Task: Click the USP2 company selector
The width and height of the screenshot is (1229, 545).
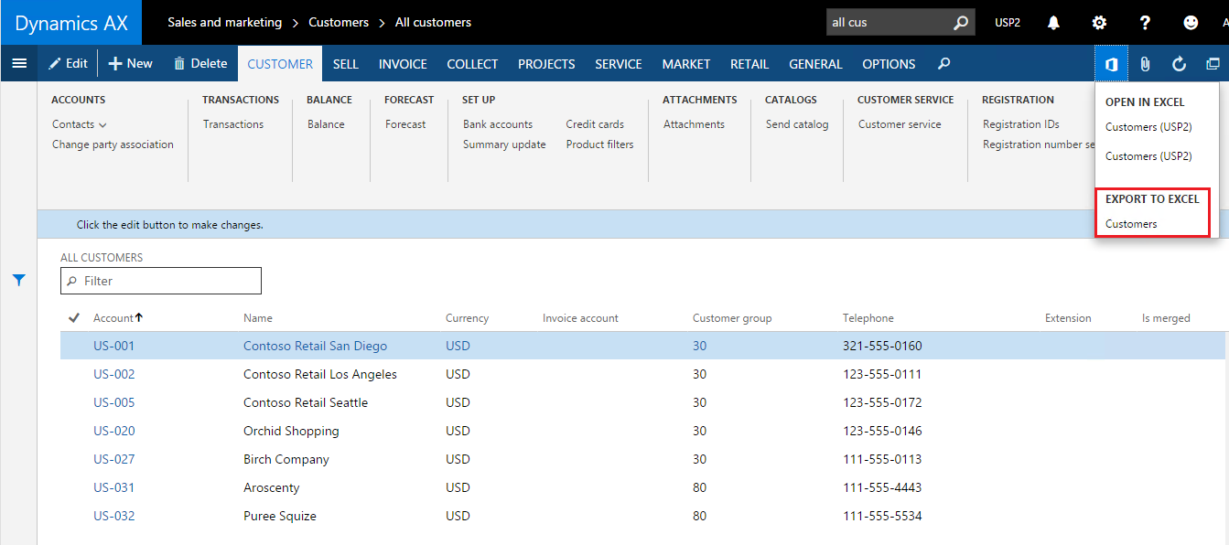Action: pos(1008,22)
